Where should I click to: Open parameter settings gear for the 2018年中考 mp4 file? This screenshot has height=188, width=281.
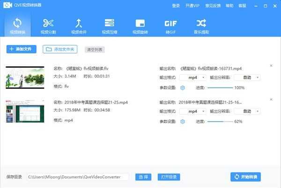(183, 122)
